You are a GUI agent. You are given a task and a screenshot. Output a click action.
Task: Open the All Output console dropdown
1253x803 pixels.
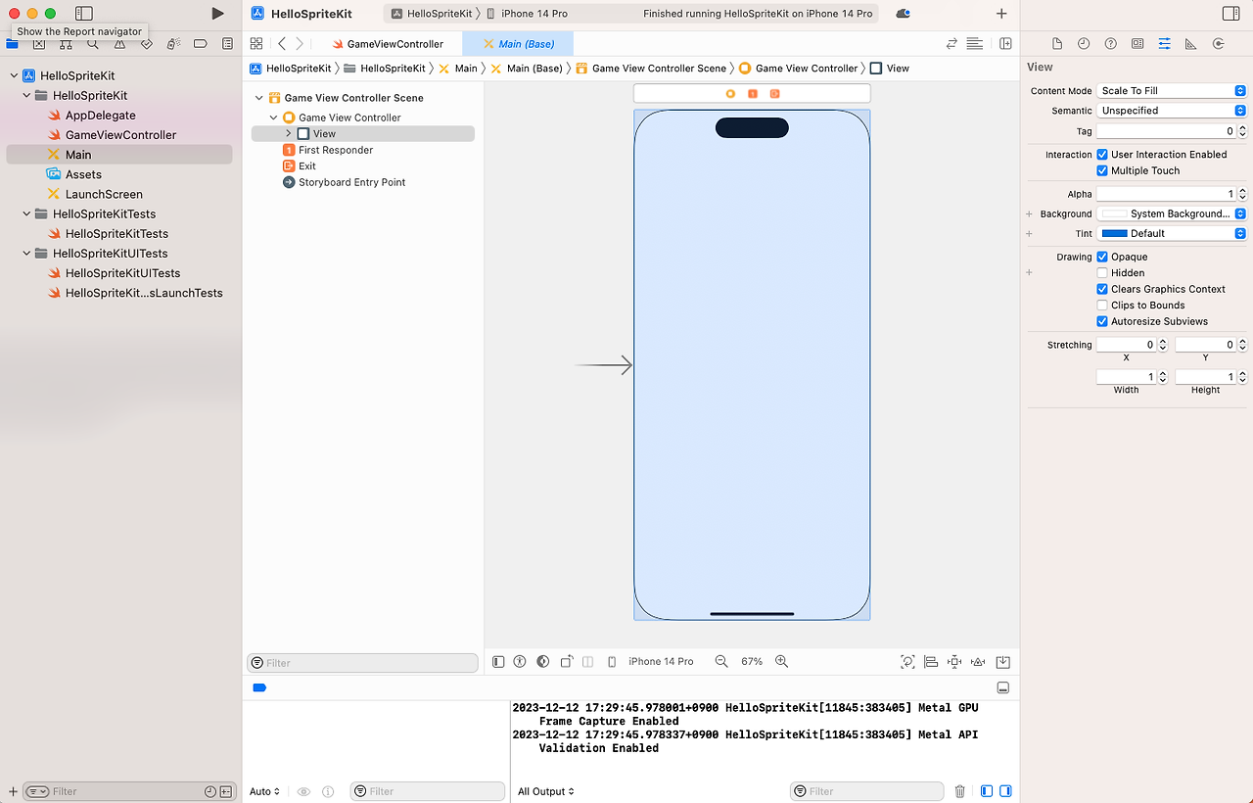(546, 791)
